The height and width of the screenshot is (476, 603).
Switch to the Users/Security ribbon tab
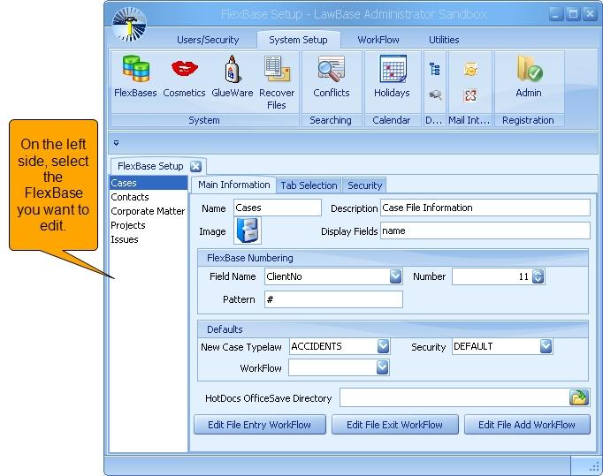tap(208, 40)
